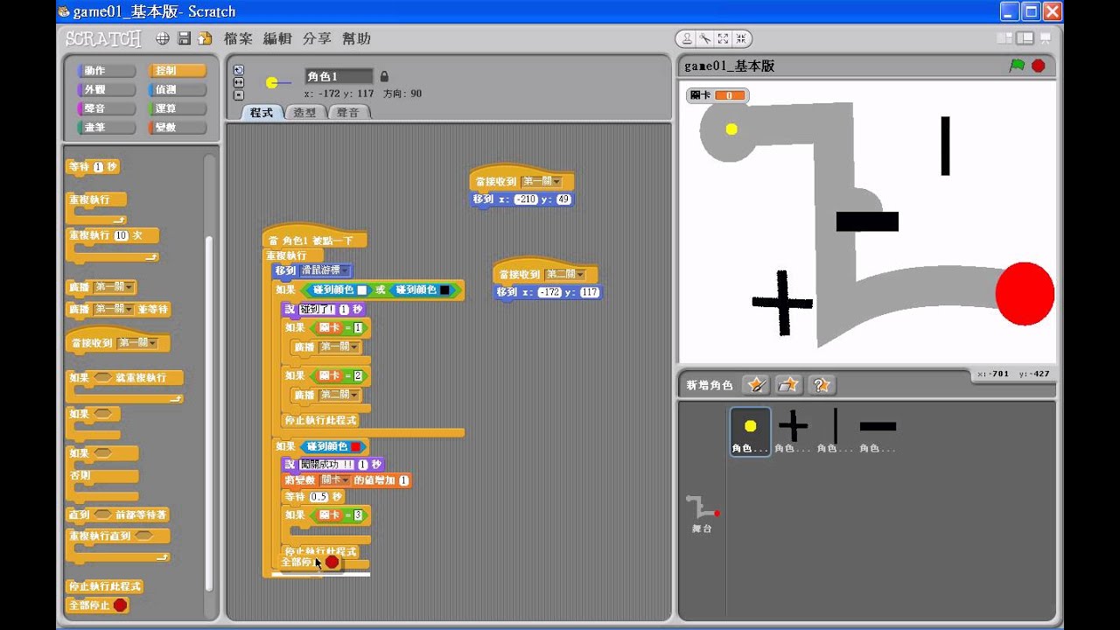Select the plus-shaped sprite thumbnail
Viewport: 1120px width, 630px height.
point(793,431)
